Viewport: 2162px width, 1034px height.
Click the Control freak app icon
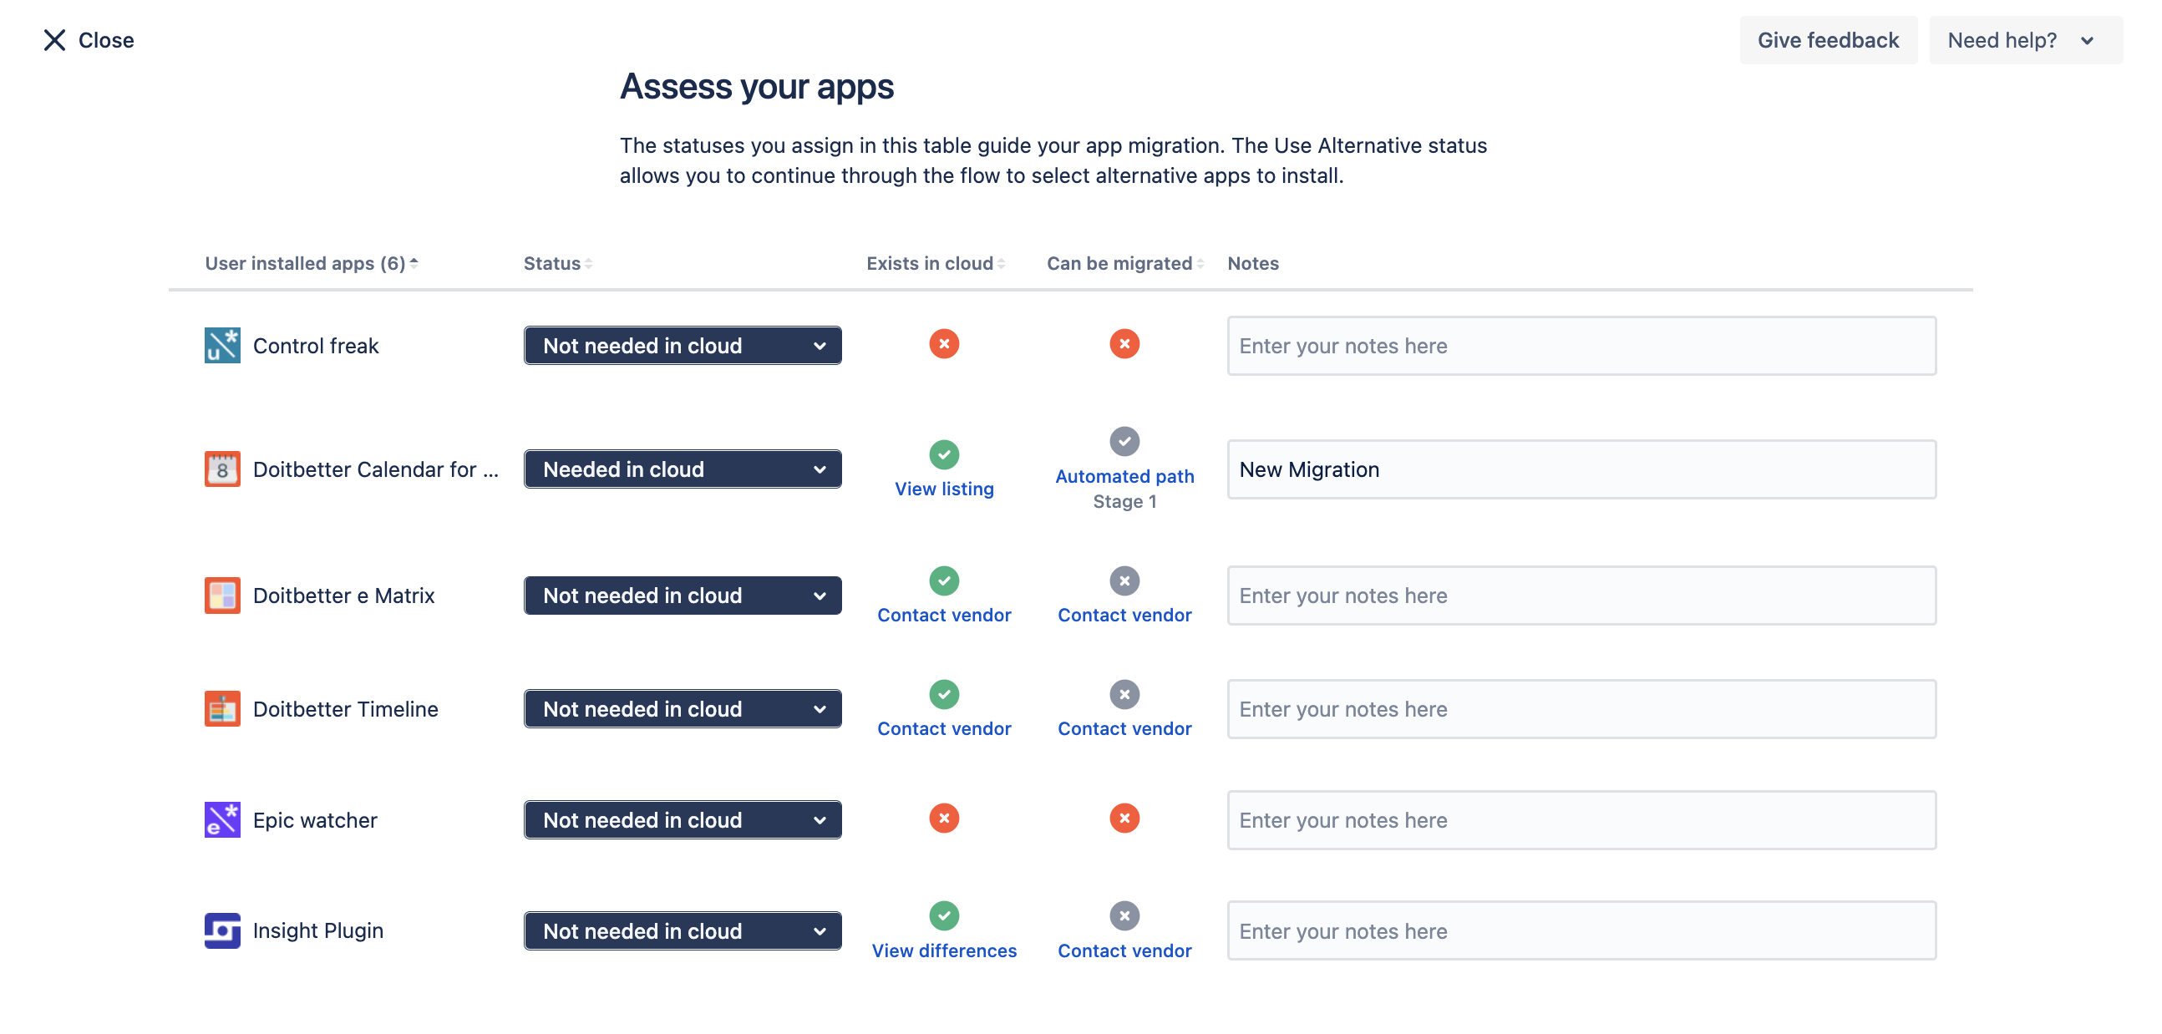221,345
